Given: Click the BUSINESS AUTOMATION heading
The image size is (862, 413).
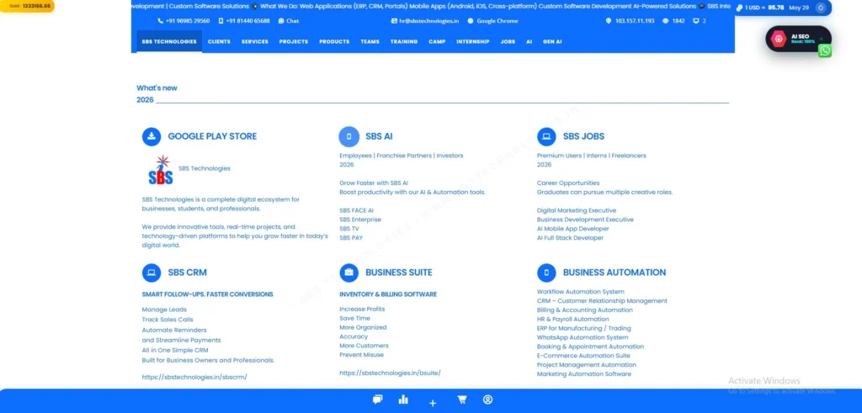Looking at the screenshot, I should coord(615,273).
